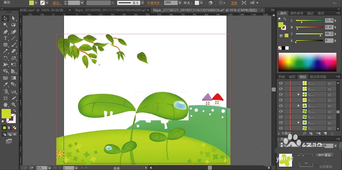Select the Gradient tool

pyautogui.click(x=14, y=78)
